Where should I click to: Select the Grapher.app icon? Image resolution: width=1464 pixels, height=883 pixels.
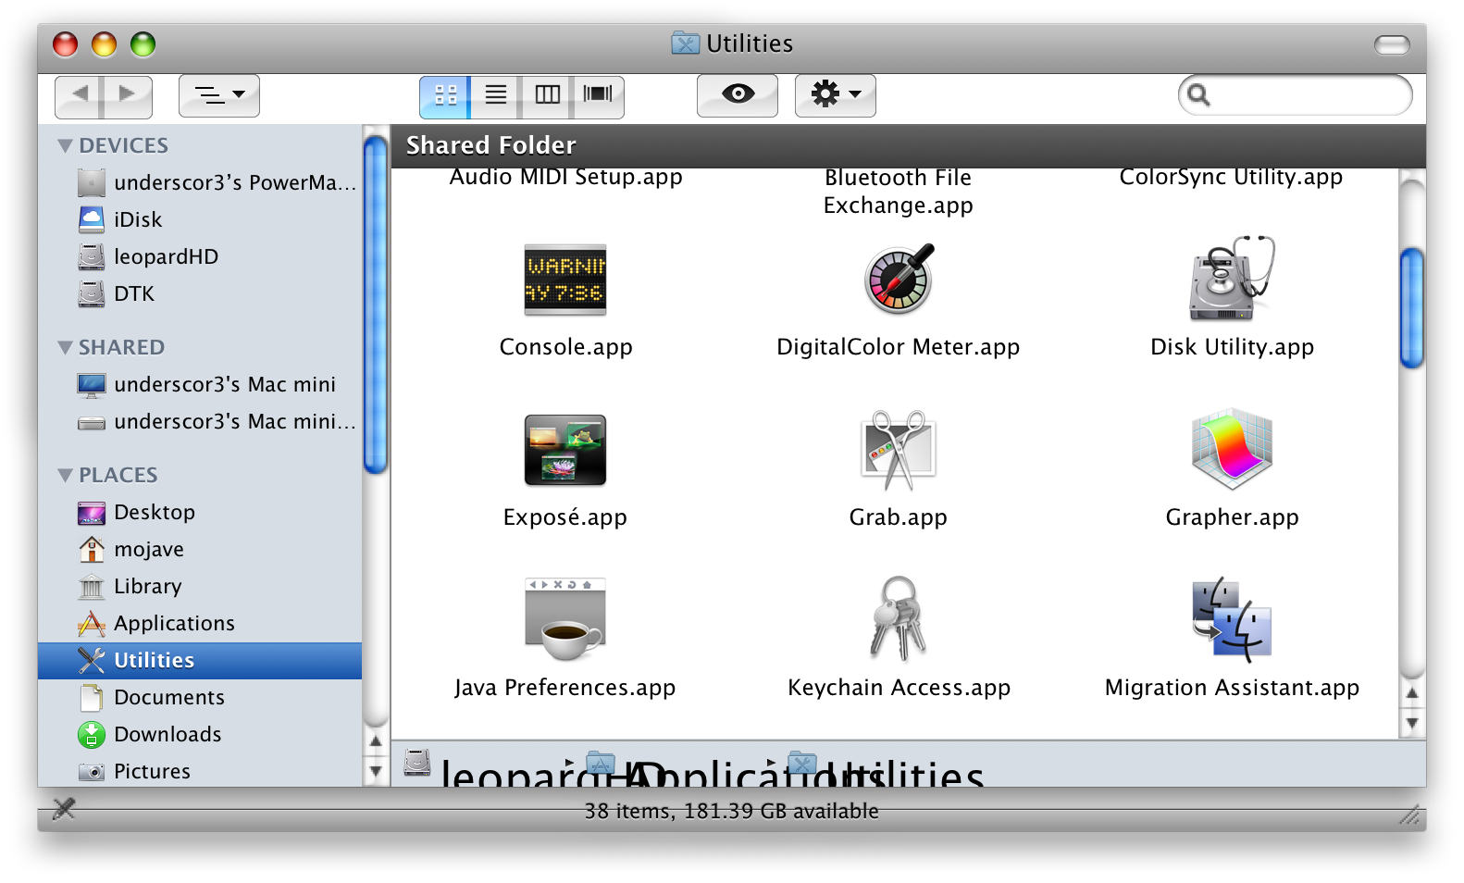coord(1232,449)
